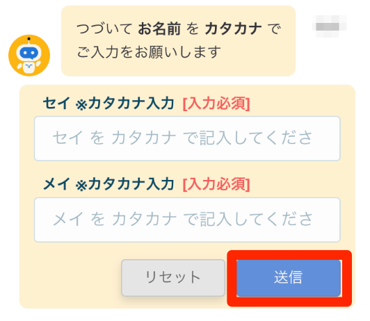Focus the セイ katakana input field
370x321 pixels.
pyautogui.click(x=187, y=138)
